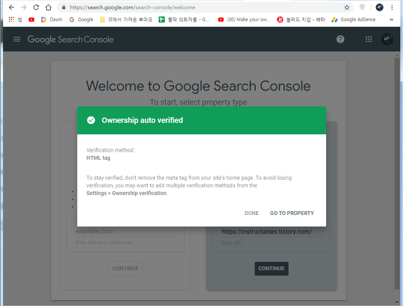Go to the browser home page

49,7
